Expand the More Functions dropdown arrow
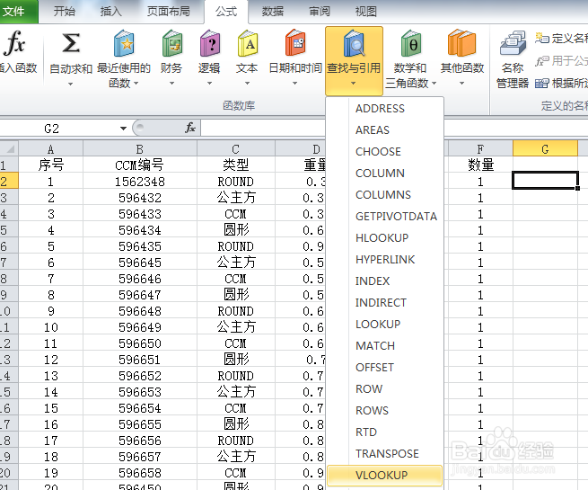 [461, 84]
